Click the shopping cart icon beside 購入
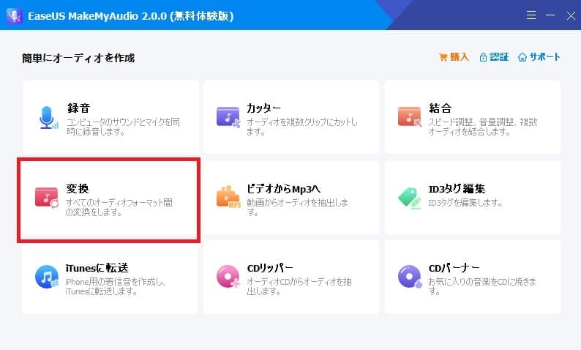 (x=443, y=57)
